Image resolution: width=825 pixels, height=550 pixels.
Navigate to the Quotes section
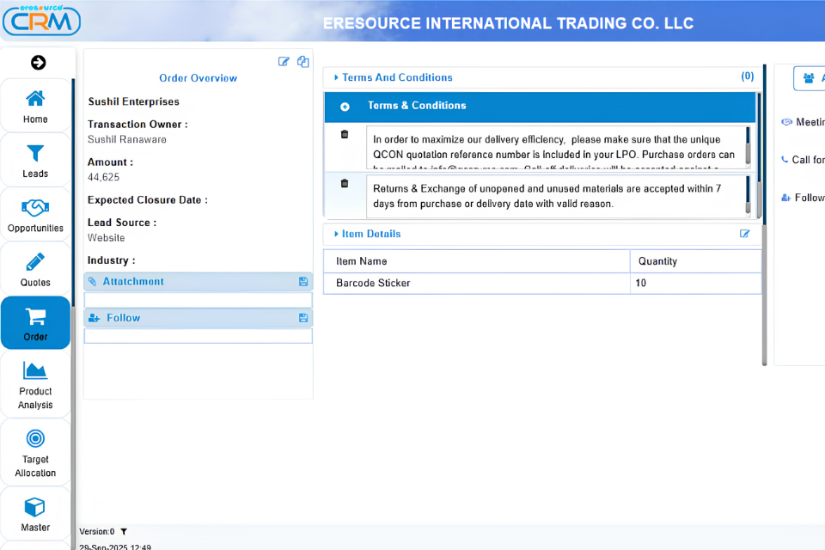coord(35,269)
